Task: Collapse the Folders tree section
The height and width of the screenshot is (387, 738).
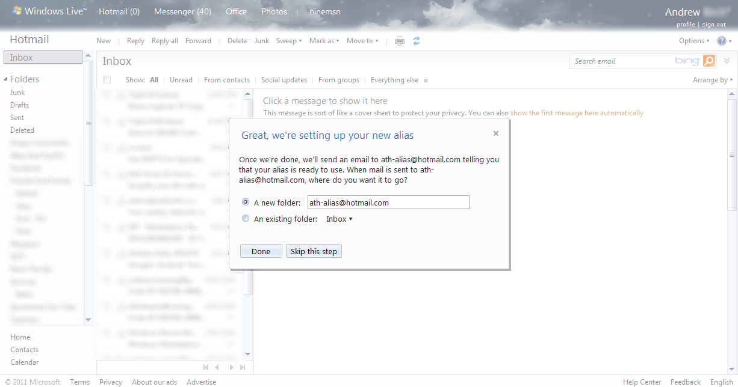Action: point(6,79)
